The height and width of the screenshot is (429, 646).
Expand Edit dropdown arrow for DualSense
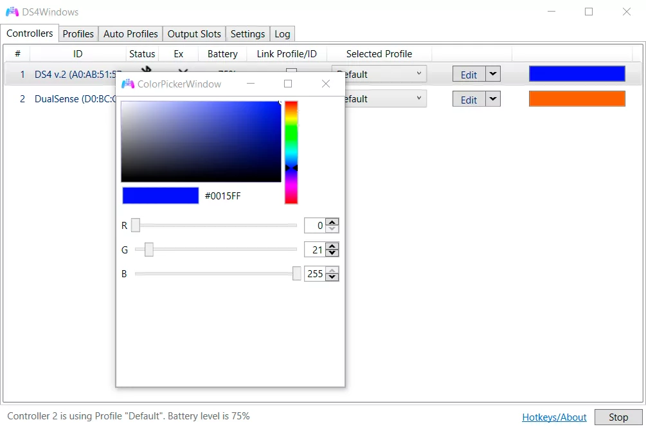pos(493,100)
